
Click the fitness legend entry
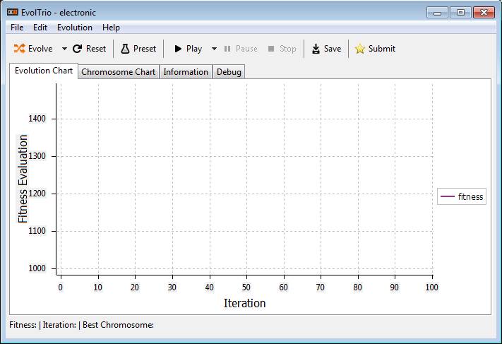click(462, 196)
